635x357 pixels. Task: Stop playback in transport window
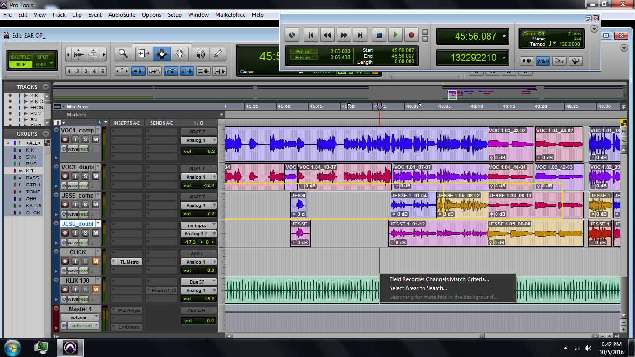click(x=379, y=35)
